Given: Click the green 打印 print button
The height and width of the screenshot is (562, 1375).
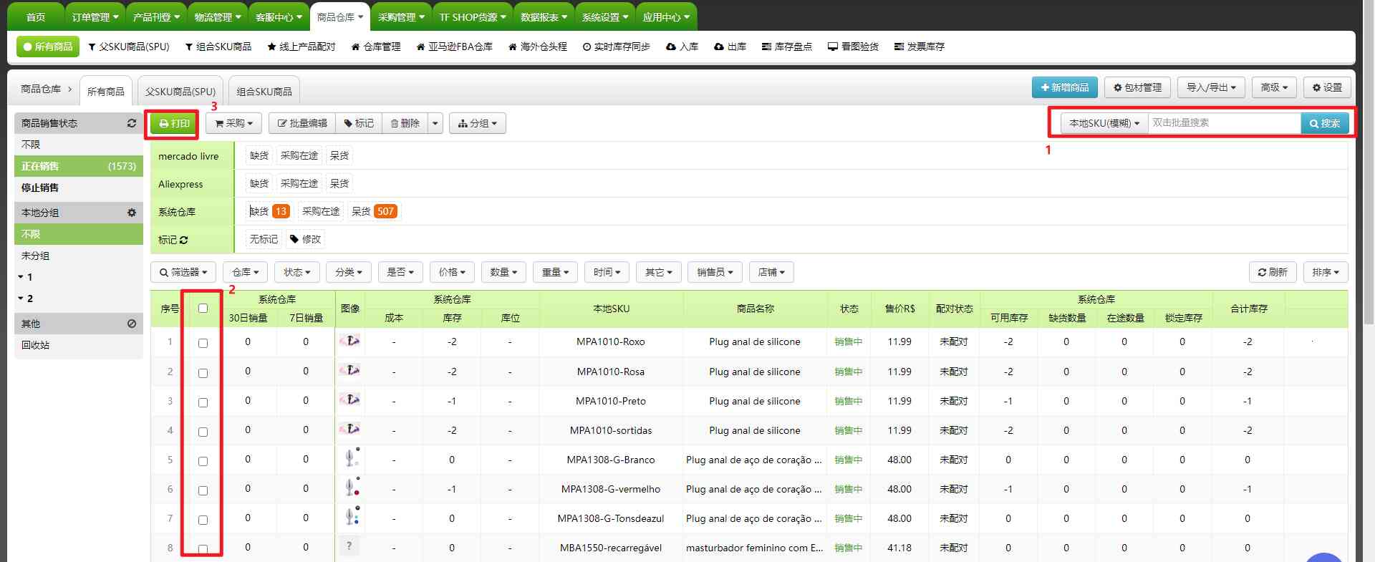Looking at the screenshot, I should pyautogui.click(x=174, y=123).
